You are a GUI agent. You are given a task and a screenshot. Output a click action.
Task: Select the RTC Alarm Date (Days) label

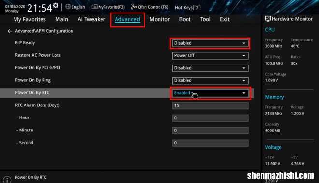(x=37, y=105)
